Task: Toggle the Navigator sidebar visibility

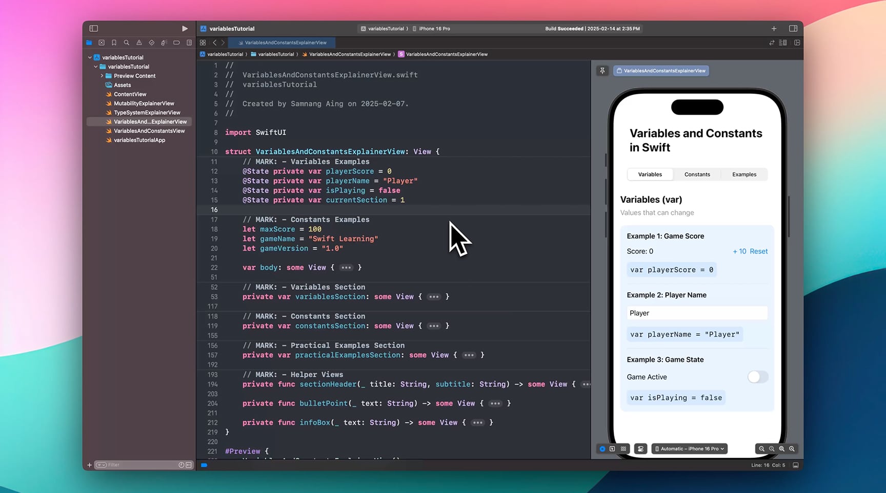Action: point(93,29)
